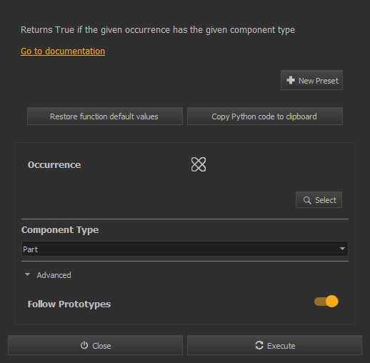Open the Go to documentation link

(63, 51)
